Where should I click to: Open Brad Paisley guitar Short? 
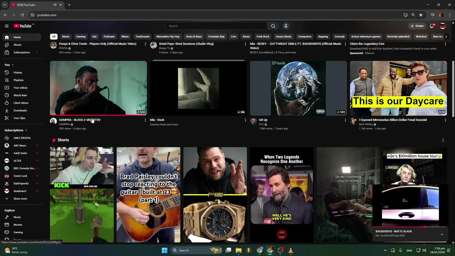(x=148, y=195)
